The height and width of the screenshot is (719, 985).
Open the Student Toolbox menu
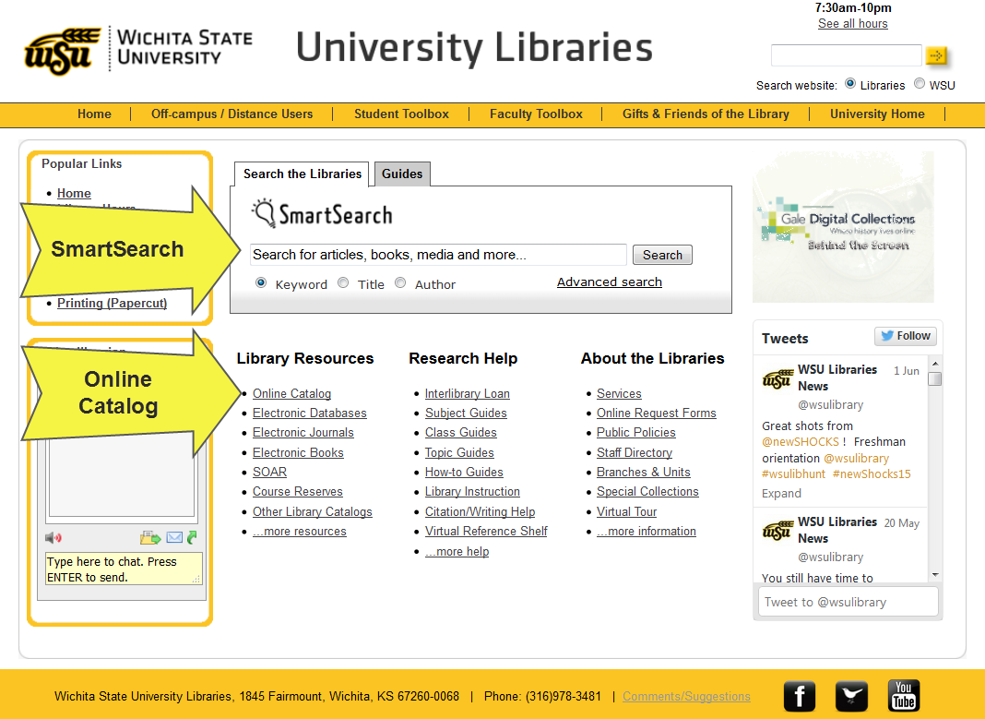pos(400,114)
